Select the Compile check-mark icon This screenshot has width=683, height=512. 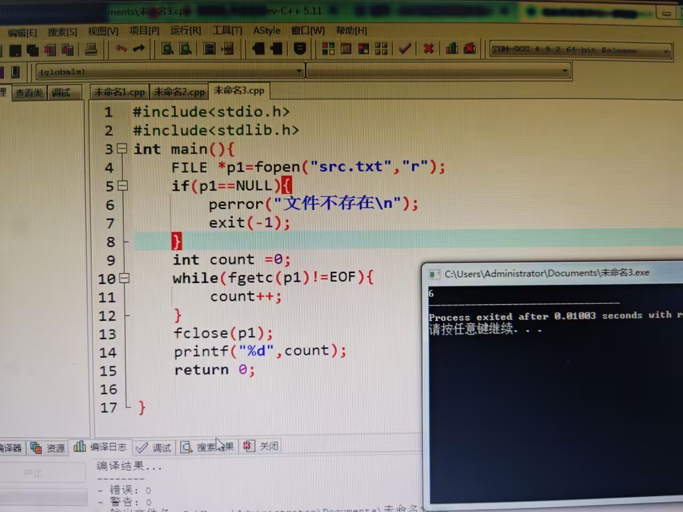pos(404,49)
